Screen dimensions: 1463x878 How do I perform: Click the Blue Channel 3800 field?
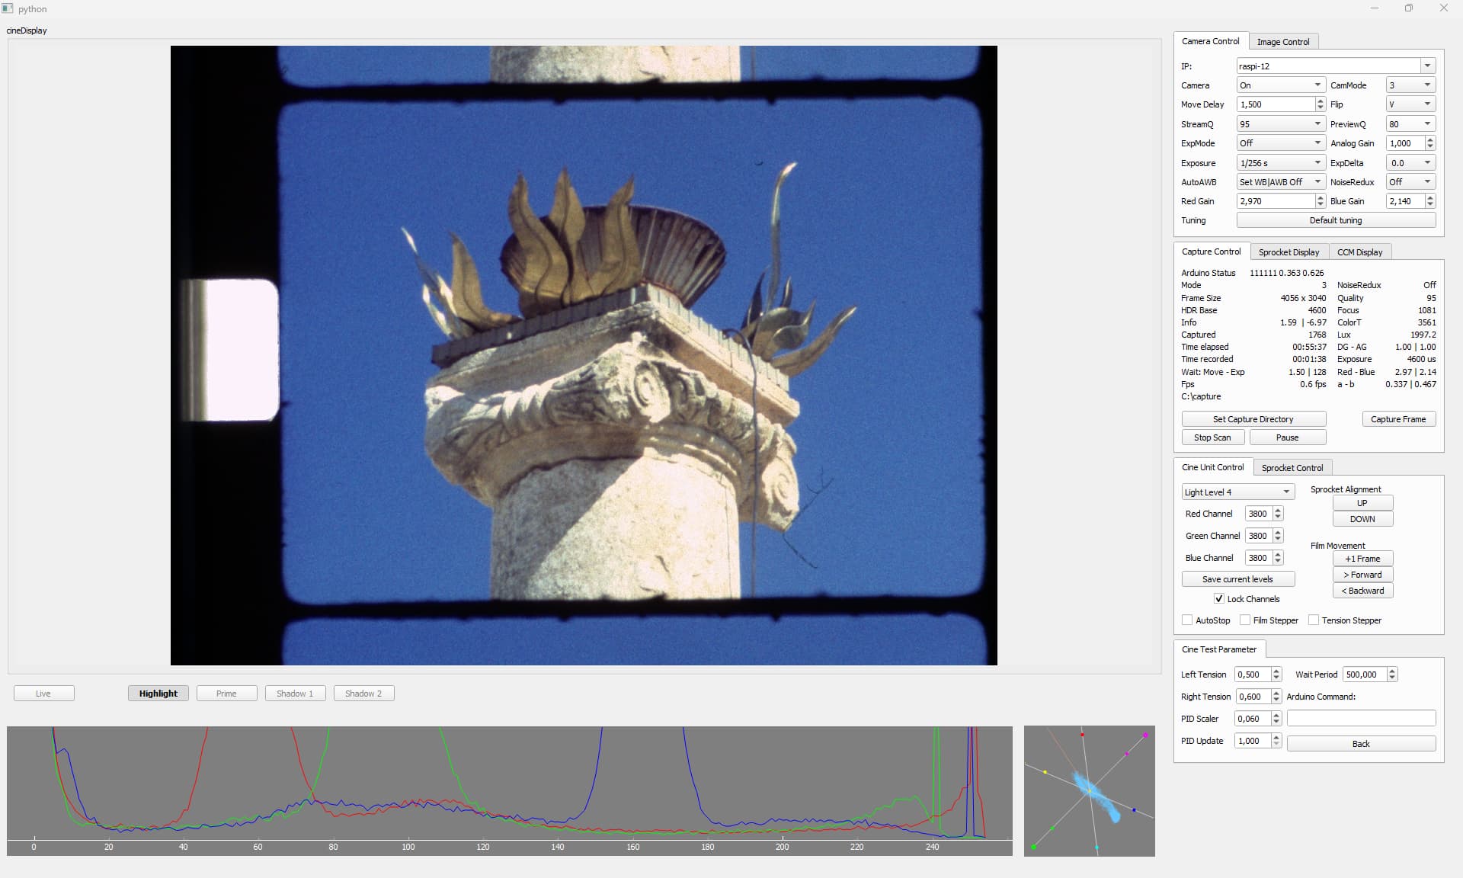1259,558
